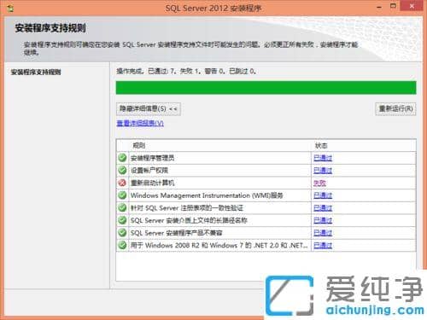The width and height of the screenshot is (427, 320).
Task: Click check icon for 安装程序产品不兼容 rule
Action: (122, 233)
